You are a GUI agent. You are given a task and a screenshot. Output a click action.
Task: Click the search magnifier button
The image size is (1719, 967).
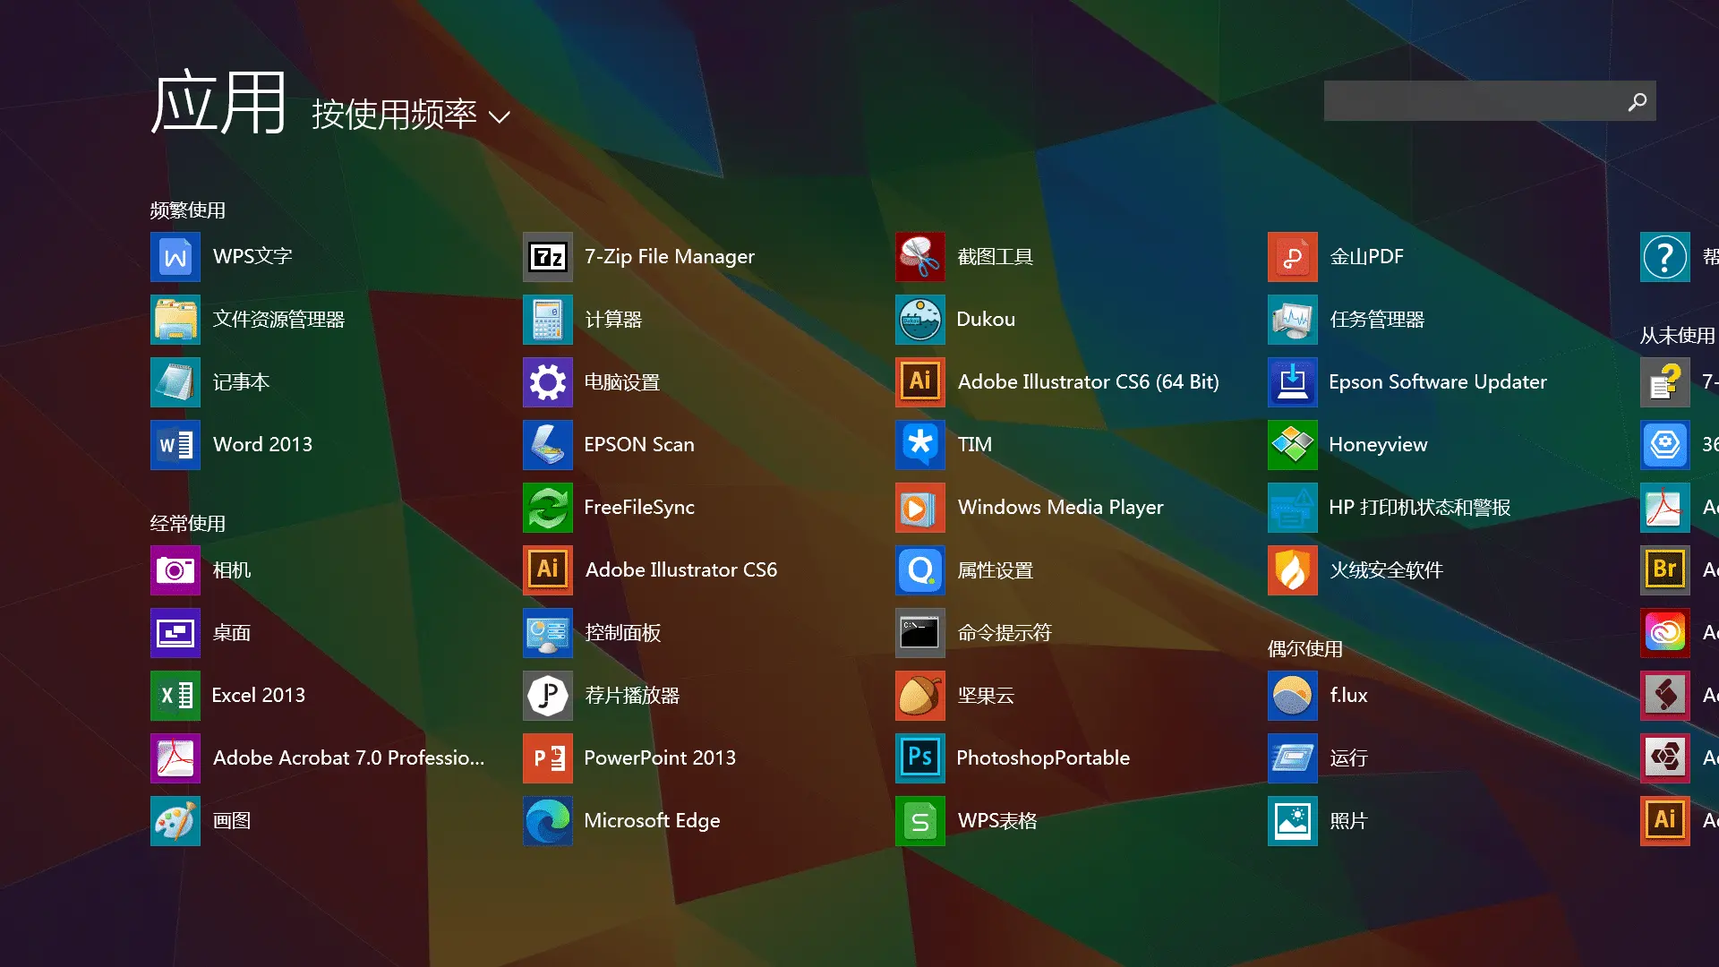(1637, 102)
